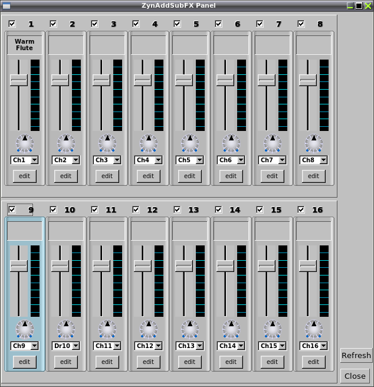Click the Close button in panel

(355, 376)
